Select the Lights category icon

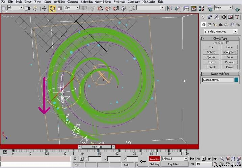tap(215, 25)
